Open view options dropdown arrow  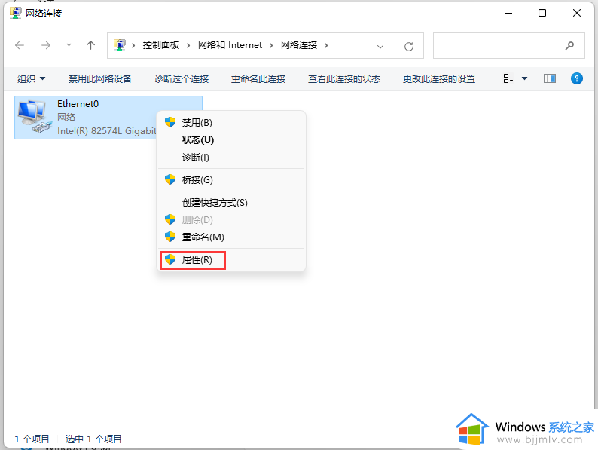coord(524,78)
